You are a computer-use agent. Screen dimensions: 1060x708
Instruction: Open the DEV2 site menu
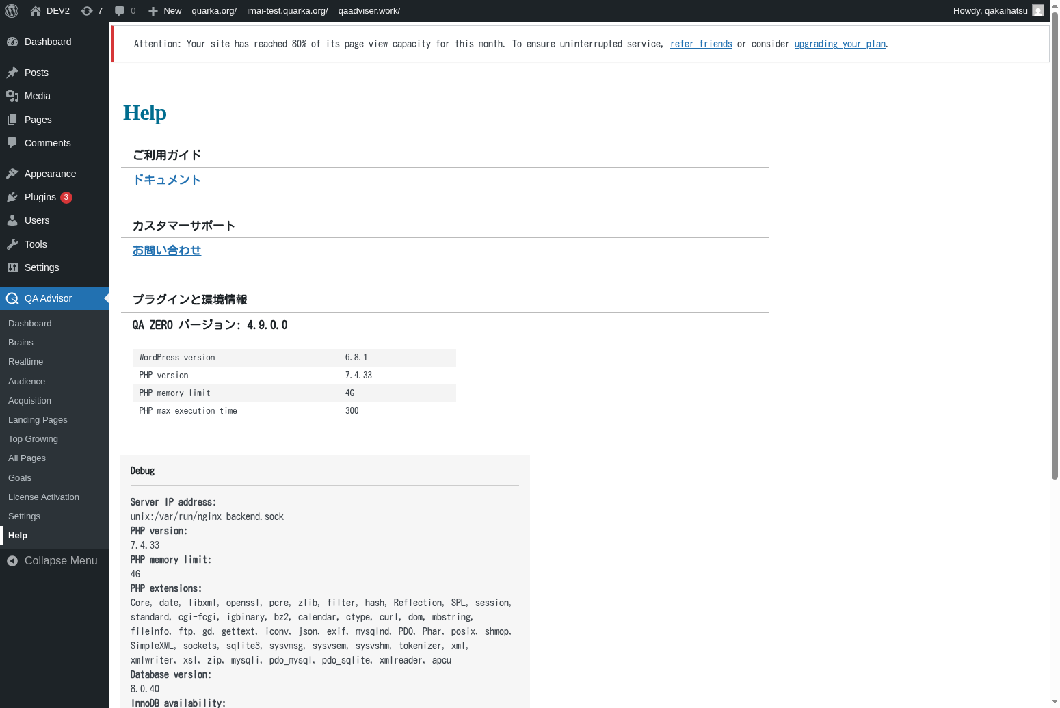pyautogui.click(x=51, y=11)
